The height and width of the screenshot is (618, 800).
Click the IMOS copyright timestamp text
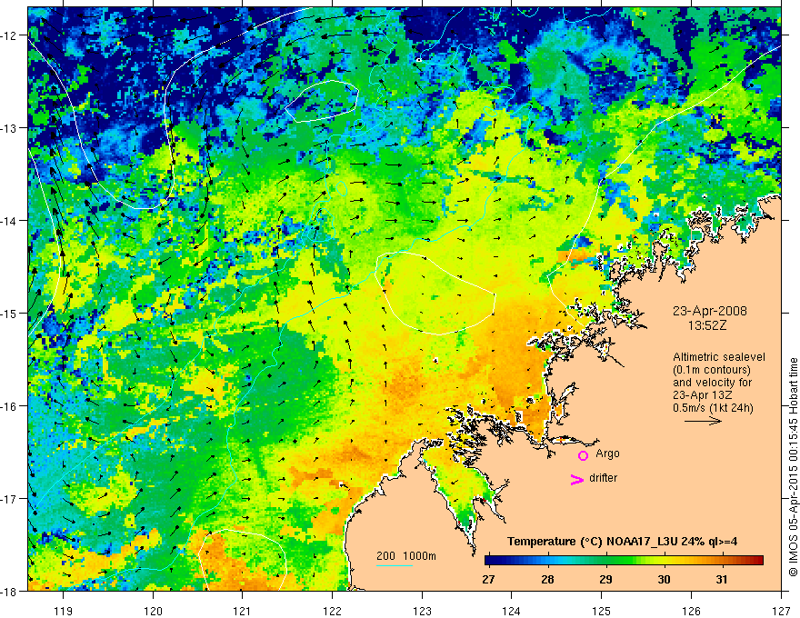793,467
